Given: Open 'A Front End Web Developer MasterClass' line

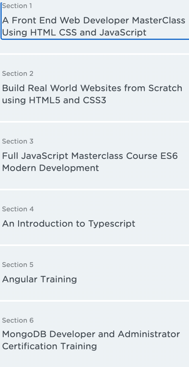Looking at the screenshot, I should click(x=94, y=21).
